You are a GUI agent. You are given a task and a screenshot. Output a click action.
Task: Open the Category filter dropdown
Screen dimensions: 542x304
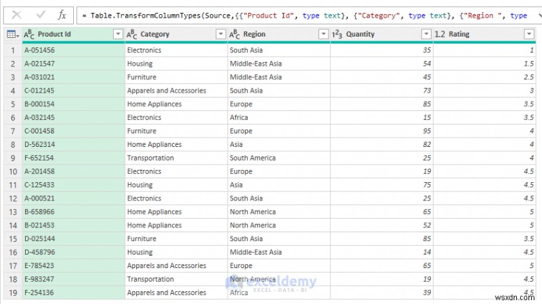click(x=221, y=34)
